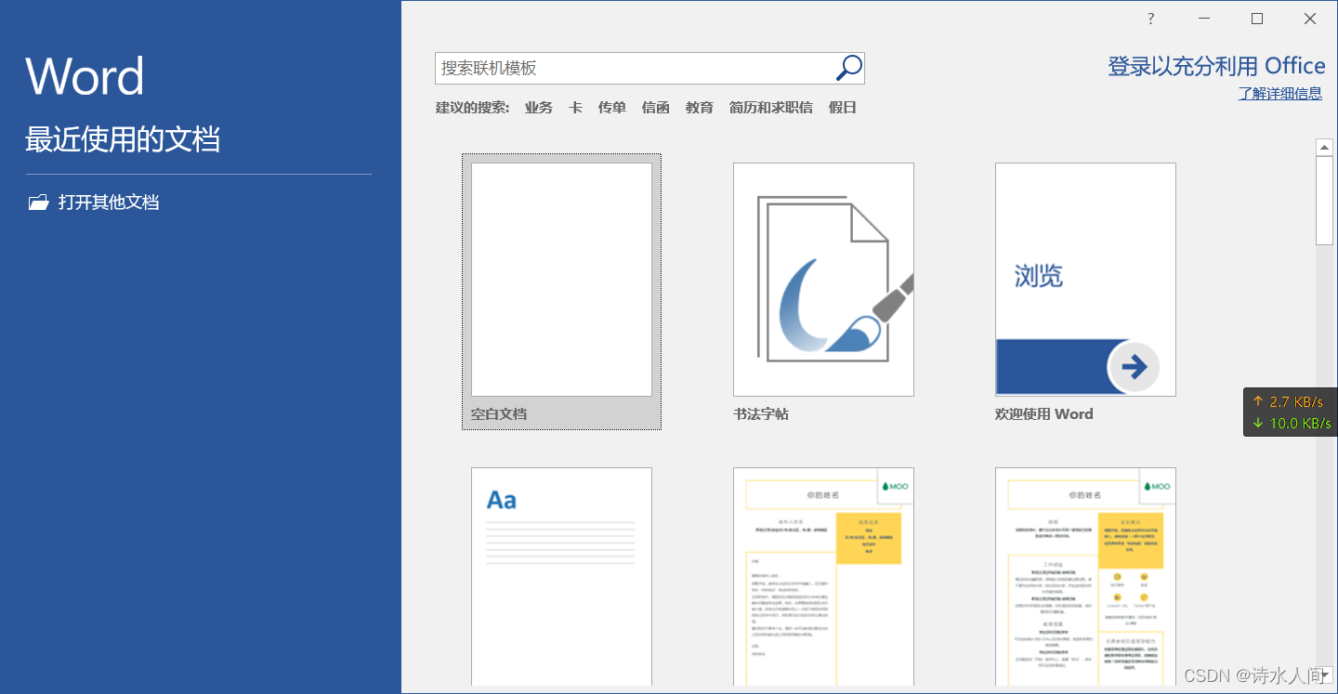The width and height of the screenshot is (1338, 694).
Task: Open the yellow MOO resume template
Action: 823,576
